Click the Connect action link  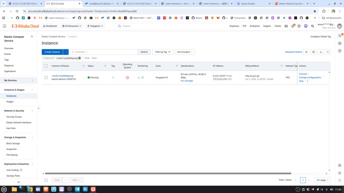pos(303,74)
